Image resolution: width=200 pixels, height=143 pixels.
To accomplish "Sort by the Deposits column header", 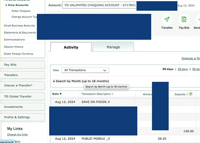I will tap(181, 94).
